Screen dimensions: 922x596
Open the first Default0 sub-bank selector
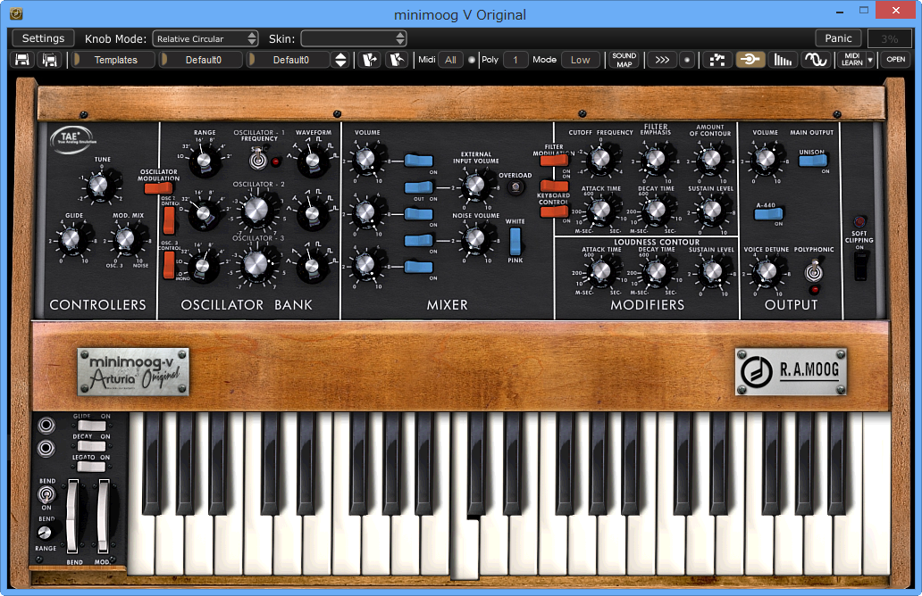(x=203, y=60)
